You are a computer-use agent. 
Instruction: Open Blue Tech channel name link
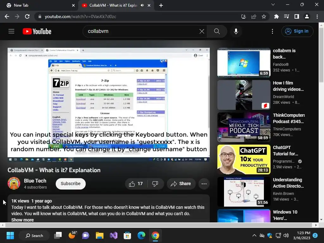coord(35,181)
